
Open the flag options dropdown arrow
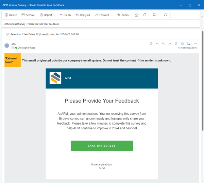tap(158, 15)
